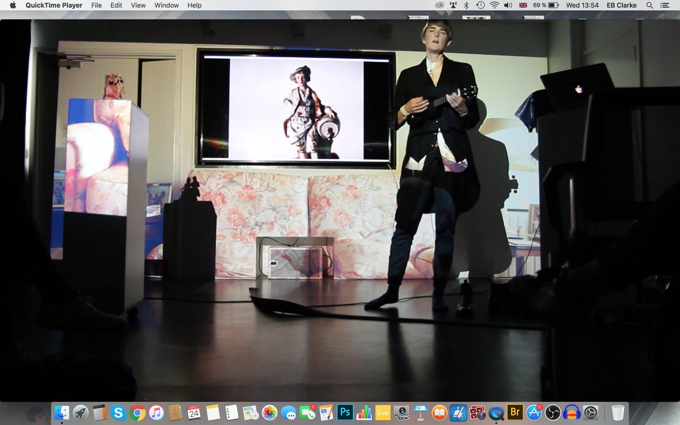680x425 pixels.
Task: Open the Edit menu
Action: [x=116, y=5]
